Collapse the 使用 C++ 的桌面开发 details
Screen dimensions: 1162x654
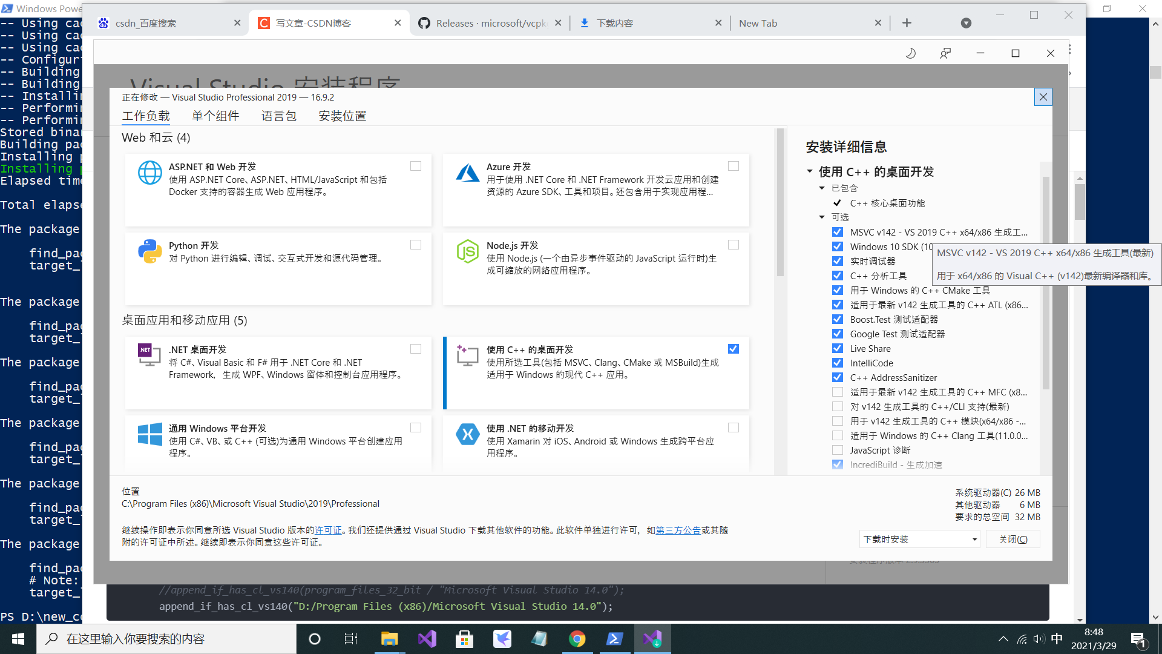point(810,171)
